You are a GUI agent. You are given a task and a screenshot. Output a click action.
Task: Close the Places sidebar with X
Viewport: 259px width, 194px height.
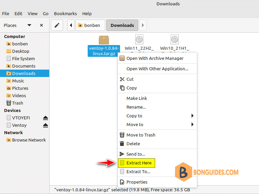point(41,25)
